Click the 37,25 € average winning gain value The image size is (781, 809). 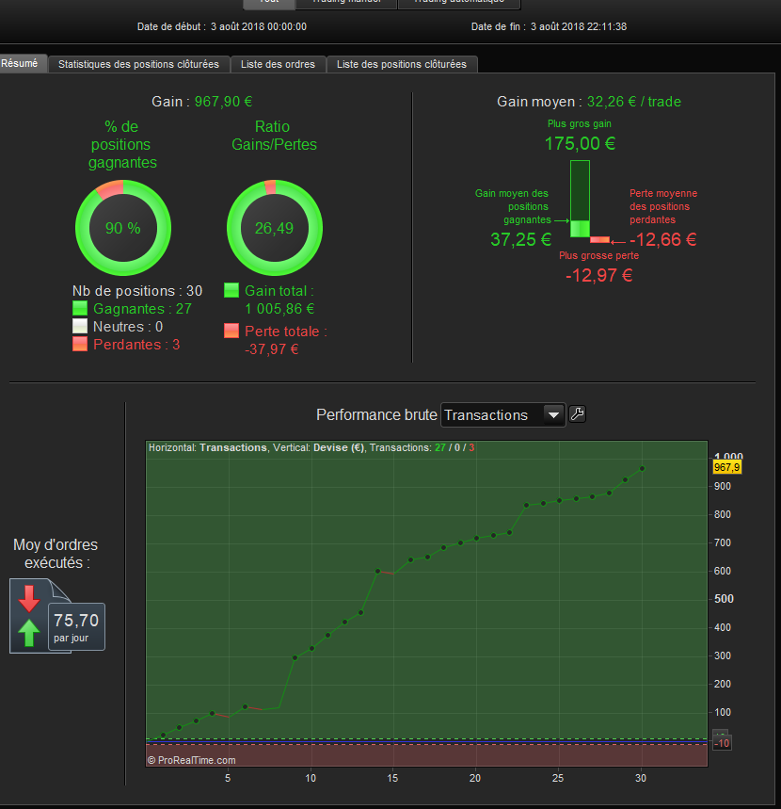520,239
